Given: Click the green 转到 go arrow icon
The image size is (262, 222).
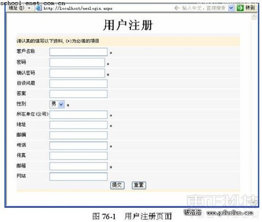Looking at the screenshot, I should pyautogui.click(x=240, y=8).
